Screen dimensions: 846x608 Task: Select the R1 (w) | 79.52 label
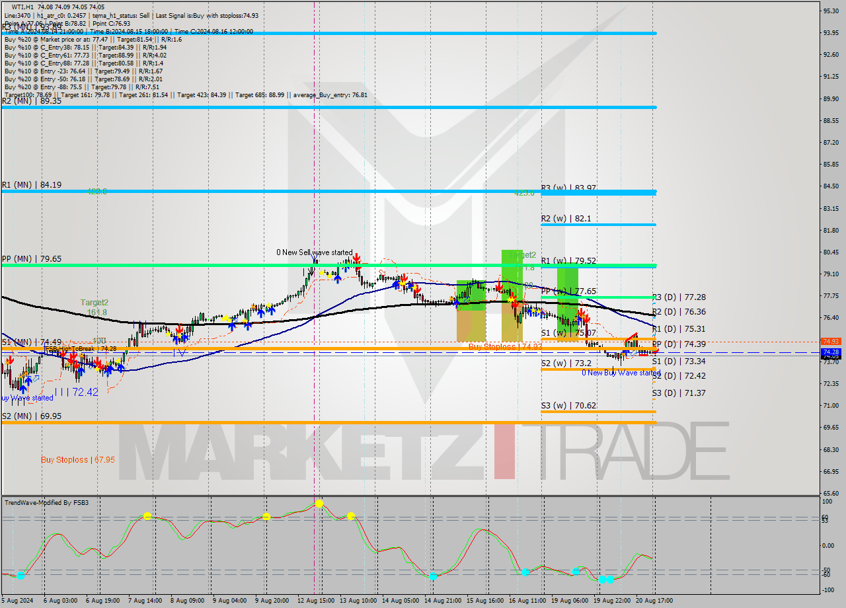coord(569,260)
